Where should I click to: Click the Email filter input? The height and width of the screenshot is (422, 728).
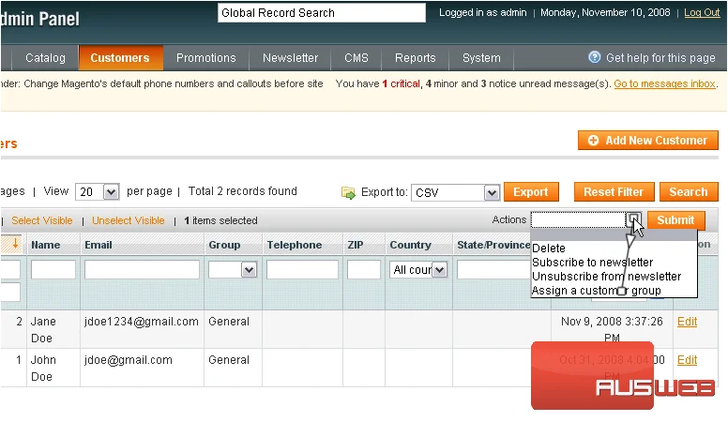pos(142,270)
